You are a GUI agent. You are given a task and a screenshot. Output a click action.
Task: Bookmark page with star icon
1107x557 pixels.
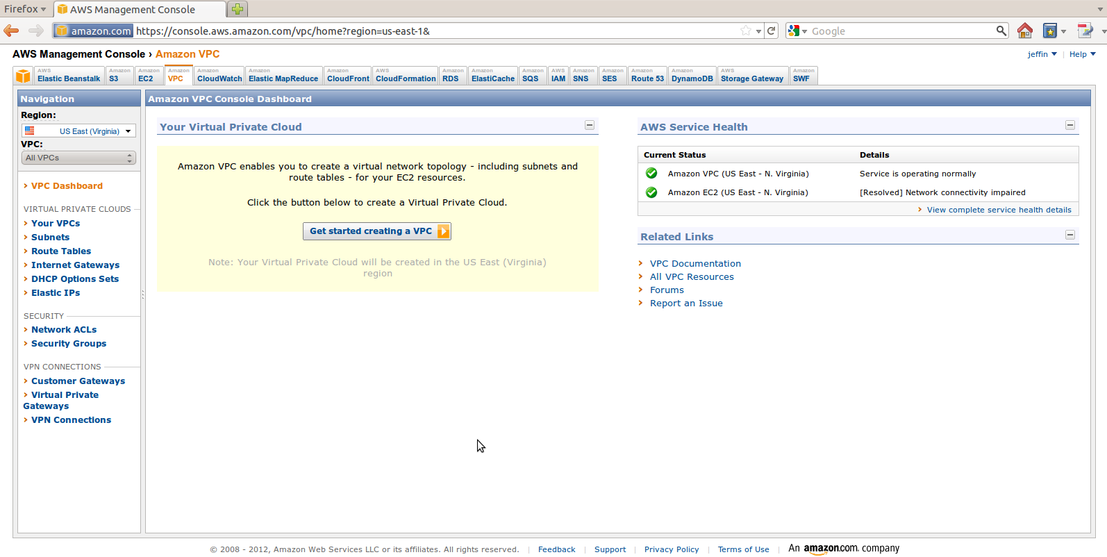click(x=746, y=31)
